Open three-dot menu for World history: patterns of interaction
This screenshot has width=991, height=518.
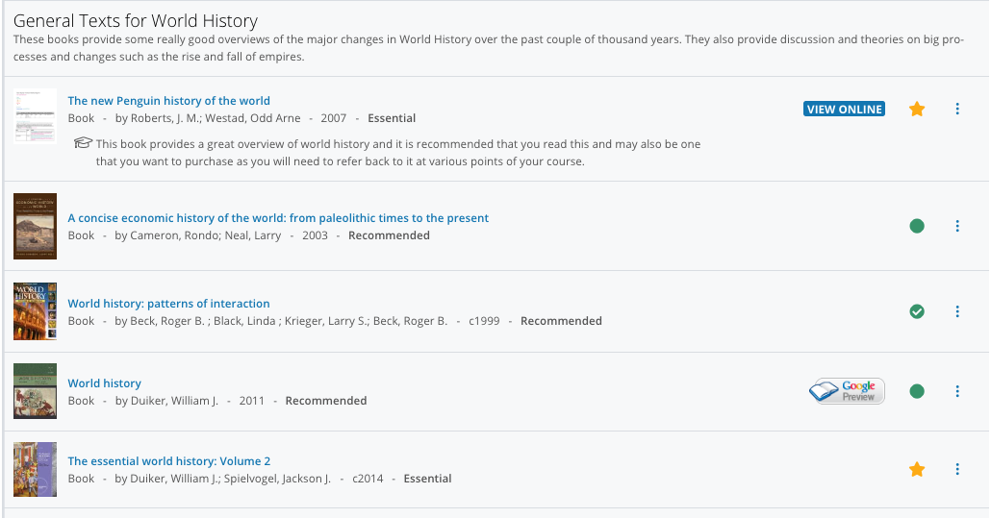pos(957,311)
